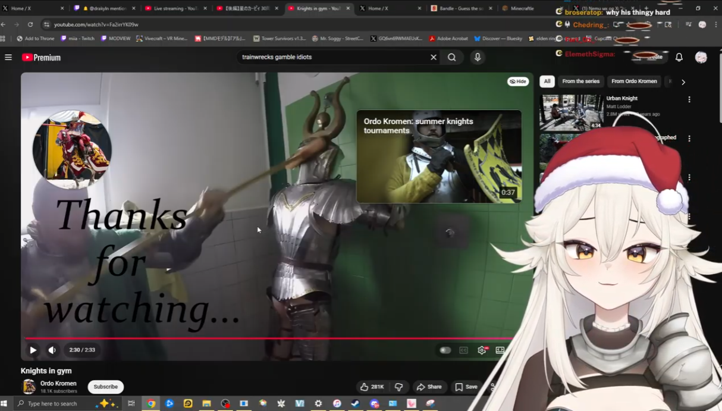The height and width of the screenshot is (411, 722).
Task: Expand more filter chips with right arrow
Action: pyautogui.click(x=683, y=82)
